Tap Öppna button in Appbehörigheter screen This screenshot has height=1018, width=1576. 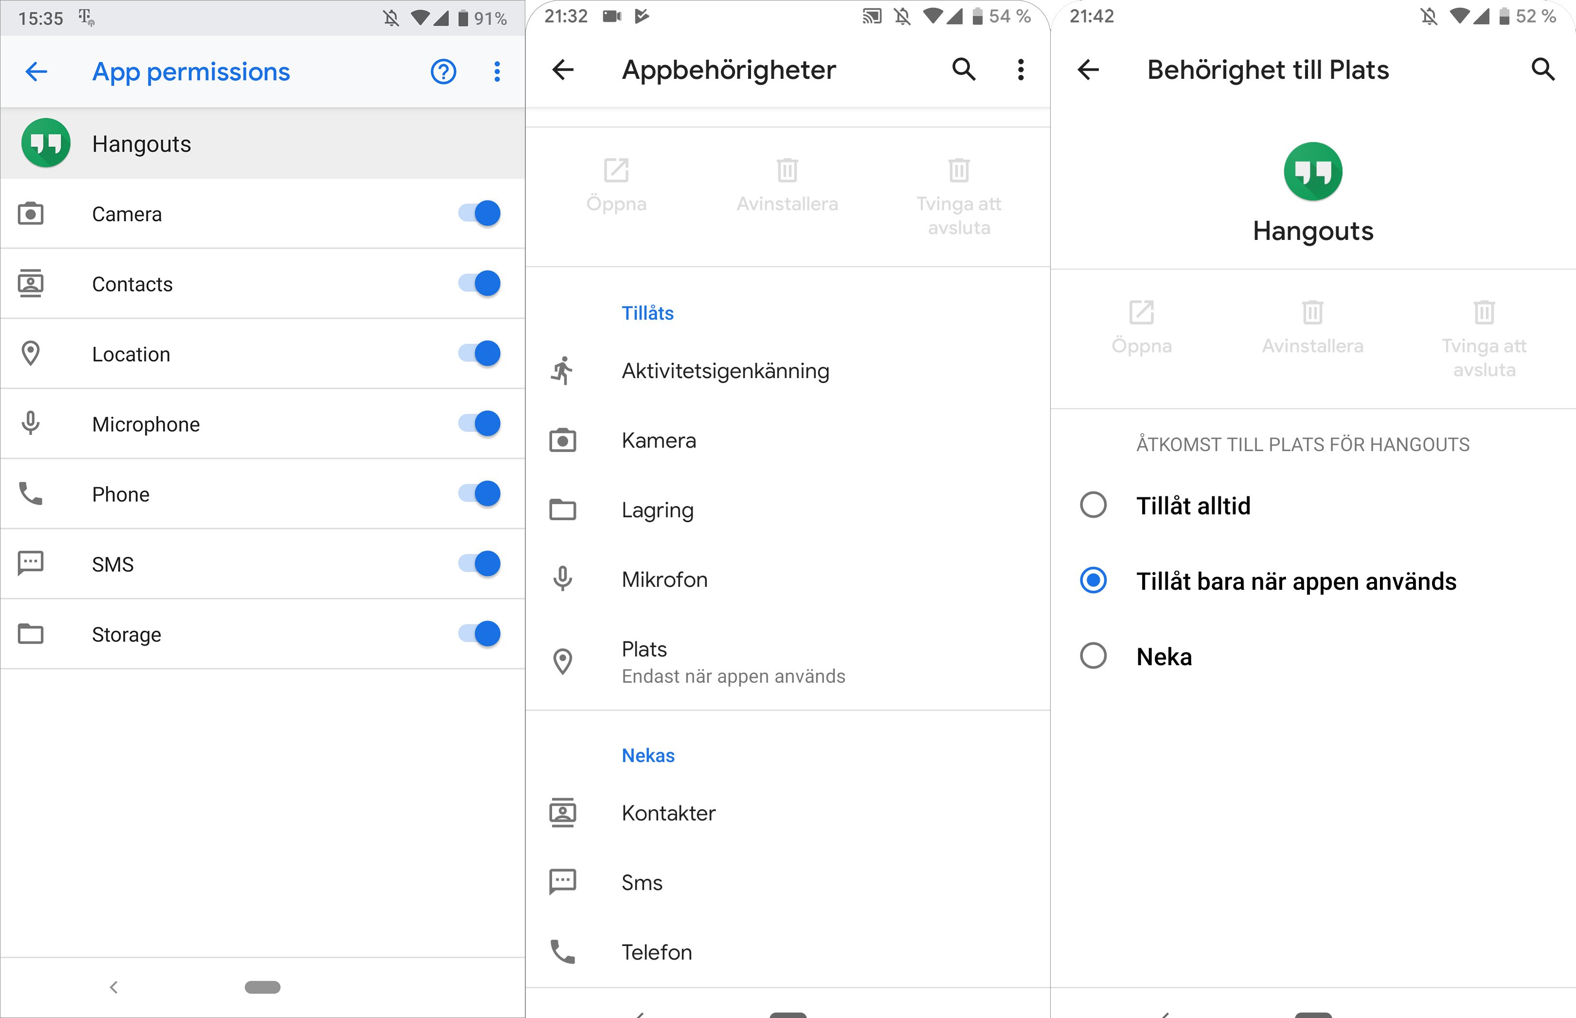616,185
